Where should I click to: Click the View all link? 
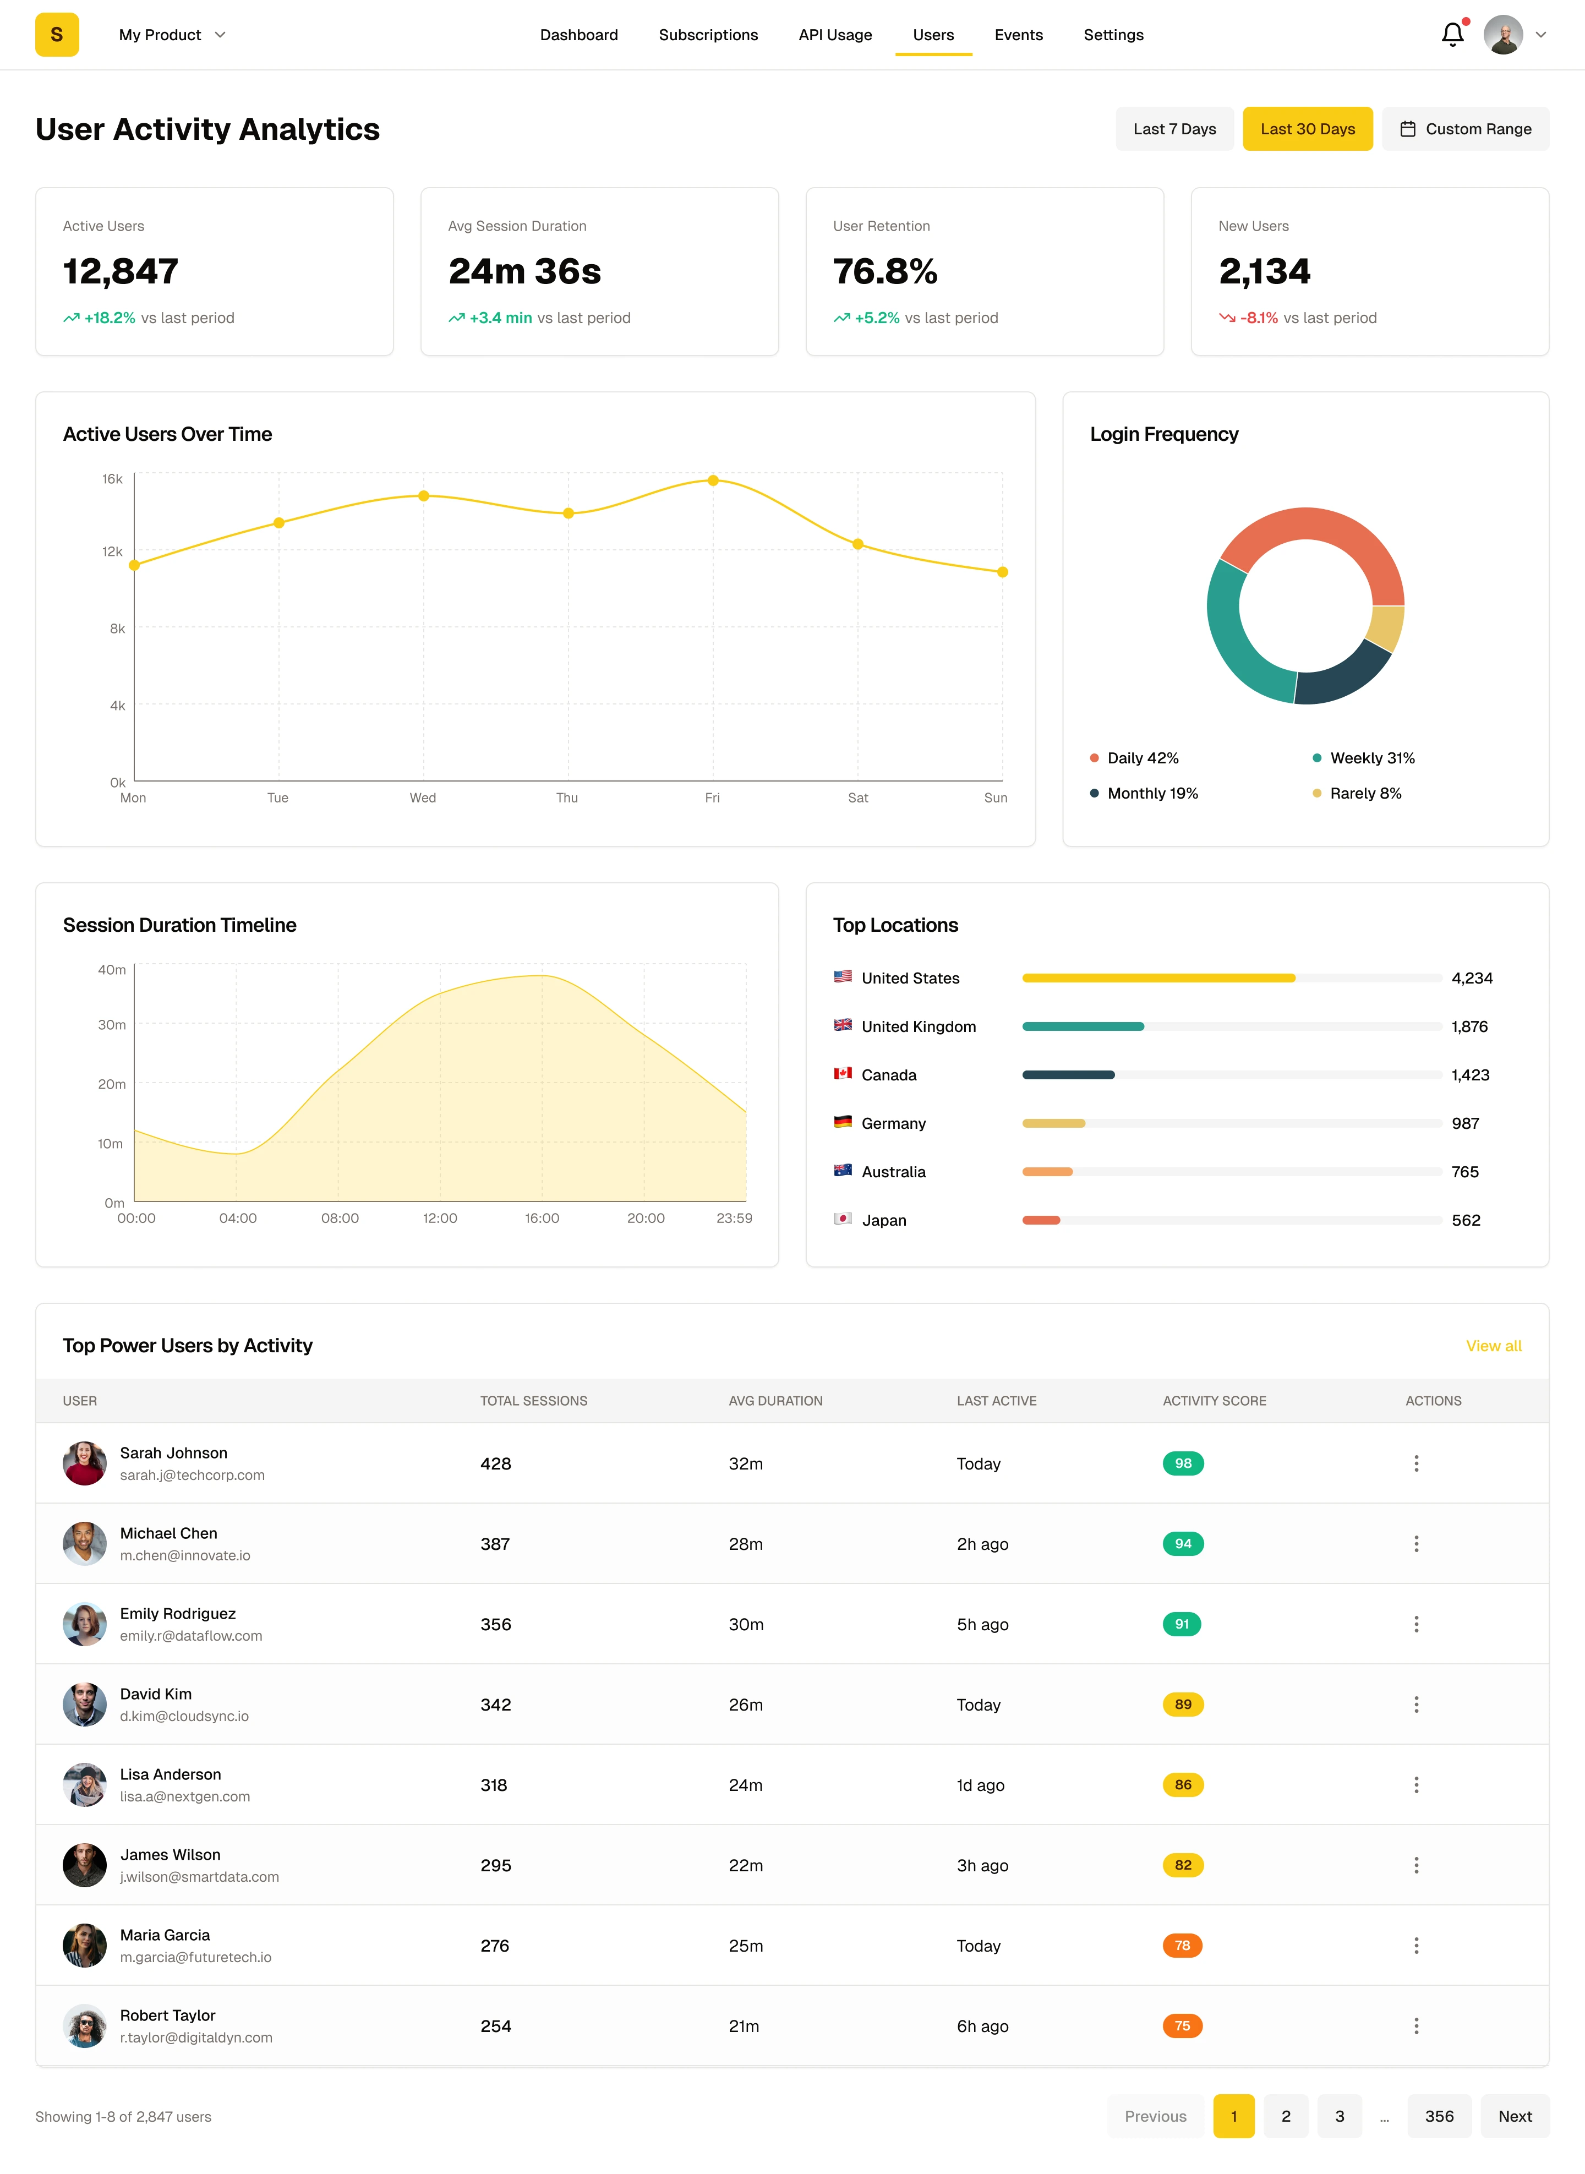(1493, 1345)
